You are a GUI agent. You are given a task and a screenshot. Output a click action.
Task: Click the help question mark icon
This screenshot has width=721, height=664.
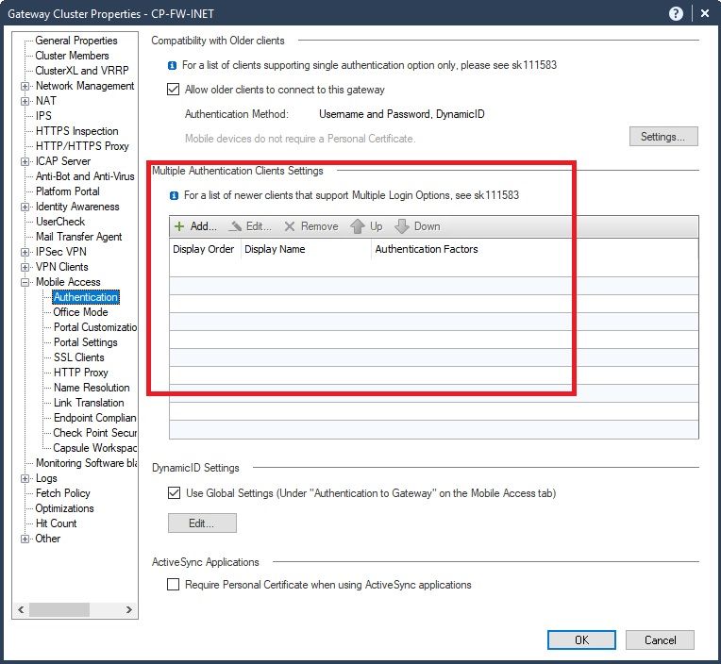click(676, 14)
